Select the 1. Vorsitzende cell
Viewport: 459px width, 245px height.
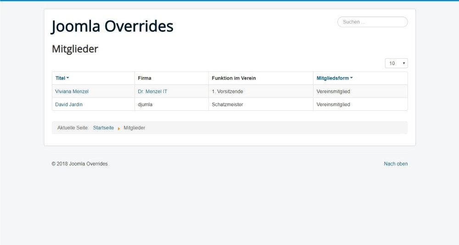[x=228, y=92]
